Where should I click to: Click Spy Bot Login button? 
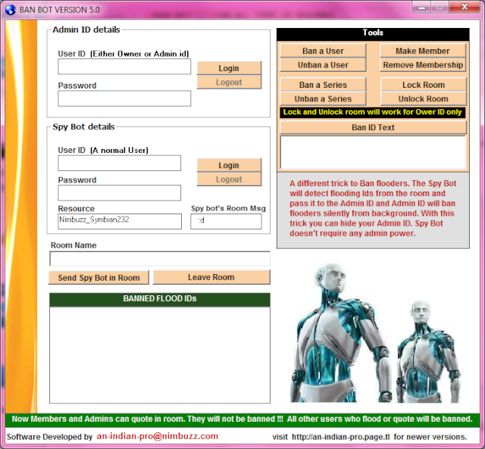229,165
